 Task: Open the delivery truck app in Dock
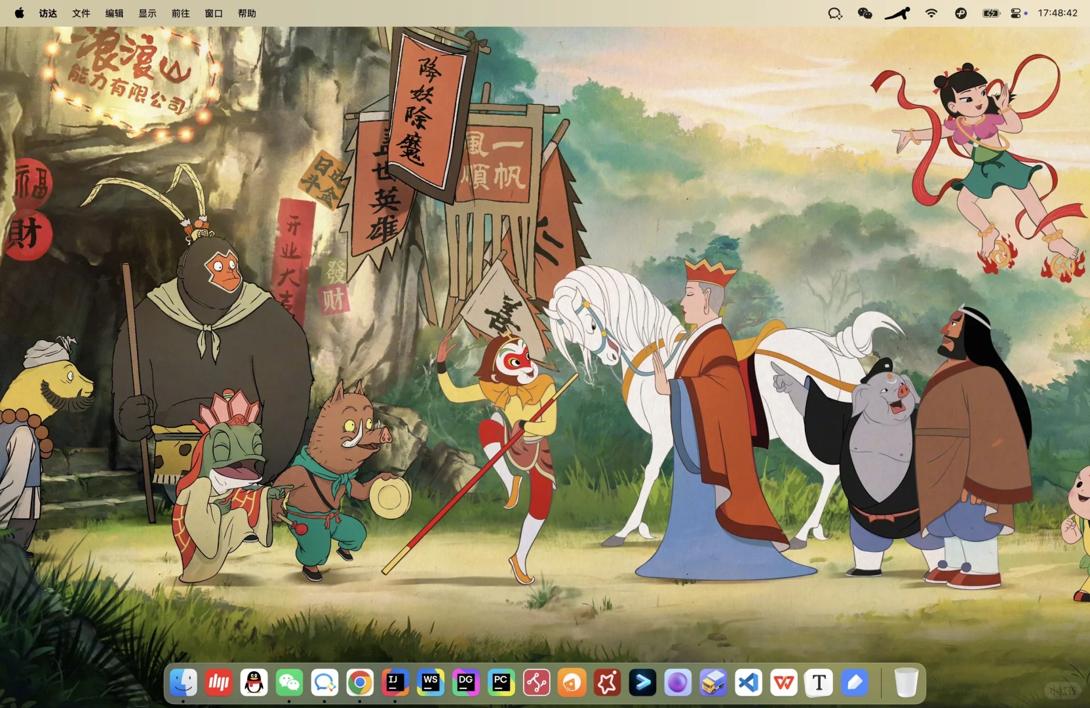click(713, 683)
